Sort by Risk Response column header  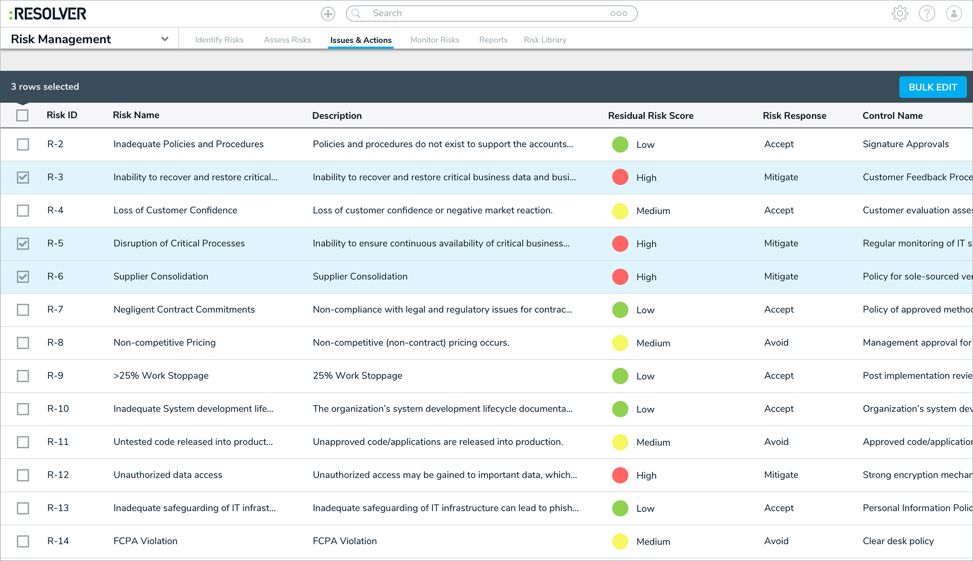(x=794, y=115)
